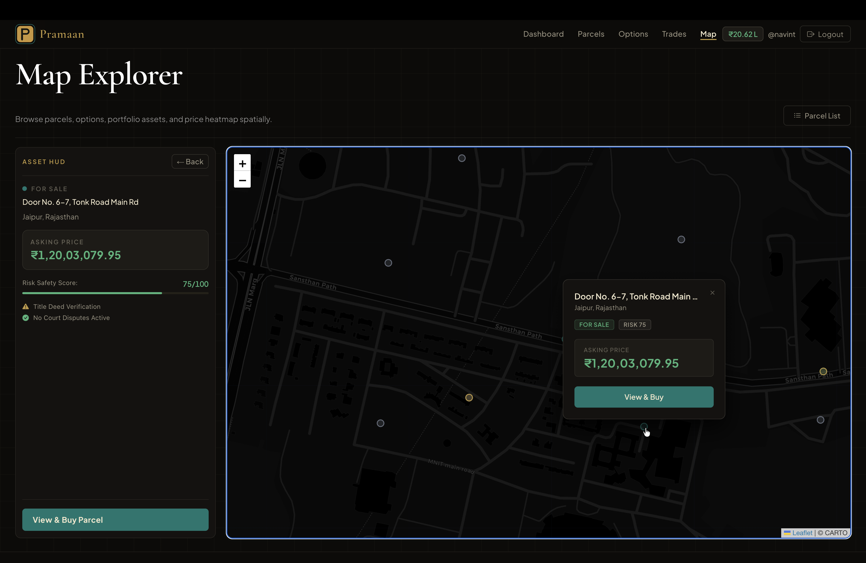Click the FOR SALE tag in popup

594,325
